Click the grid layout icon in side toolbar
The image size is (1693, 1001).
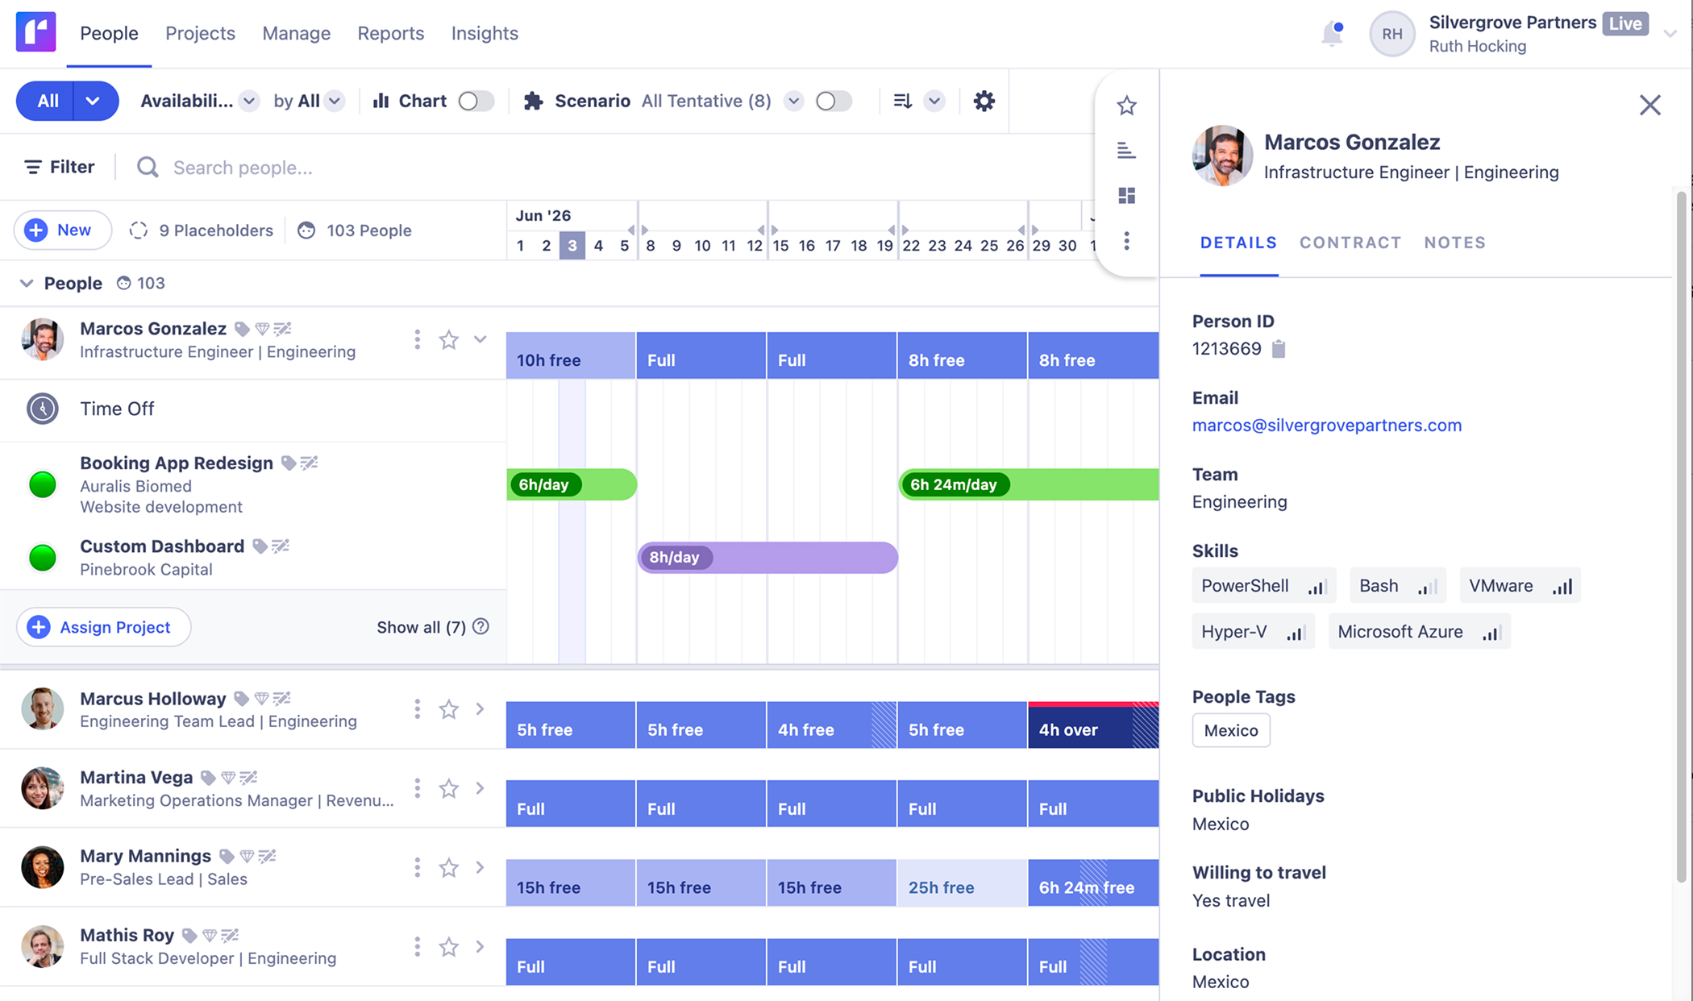pos(1126,196)
